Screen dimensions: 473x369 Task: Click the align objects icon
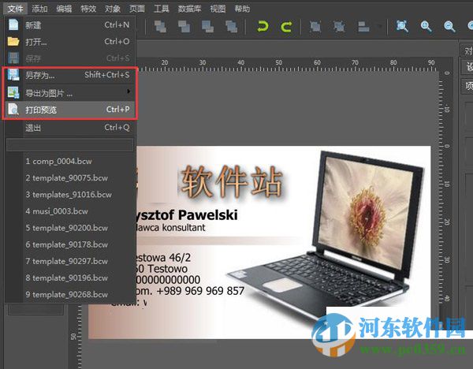(x=363, y=27)
